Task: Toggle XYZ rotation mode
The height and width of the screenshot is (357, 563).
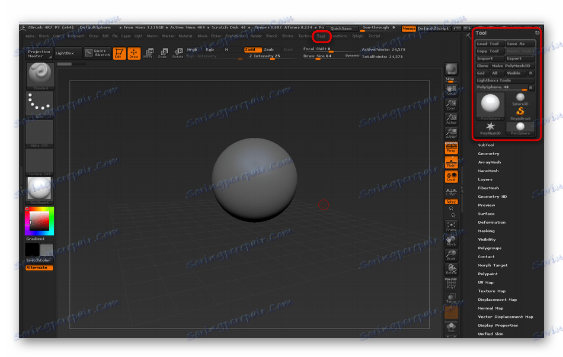Action: click(452, 202)
